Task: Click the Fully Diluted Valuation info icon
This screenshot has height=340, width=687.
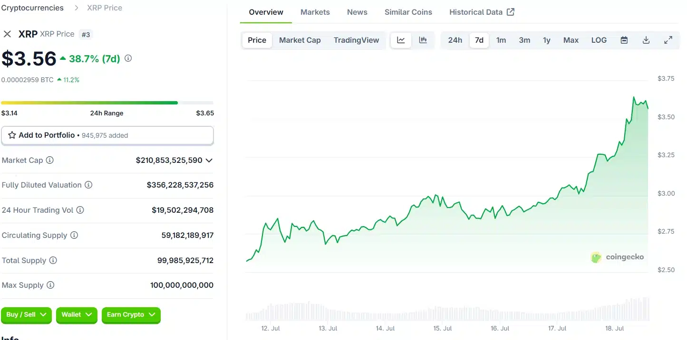Action: pyautogui.click(x=88, y=185)
